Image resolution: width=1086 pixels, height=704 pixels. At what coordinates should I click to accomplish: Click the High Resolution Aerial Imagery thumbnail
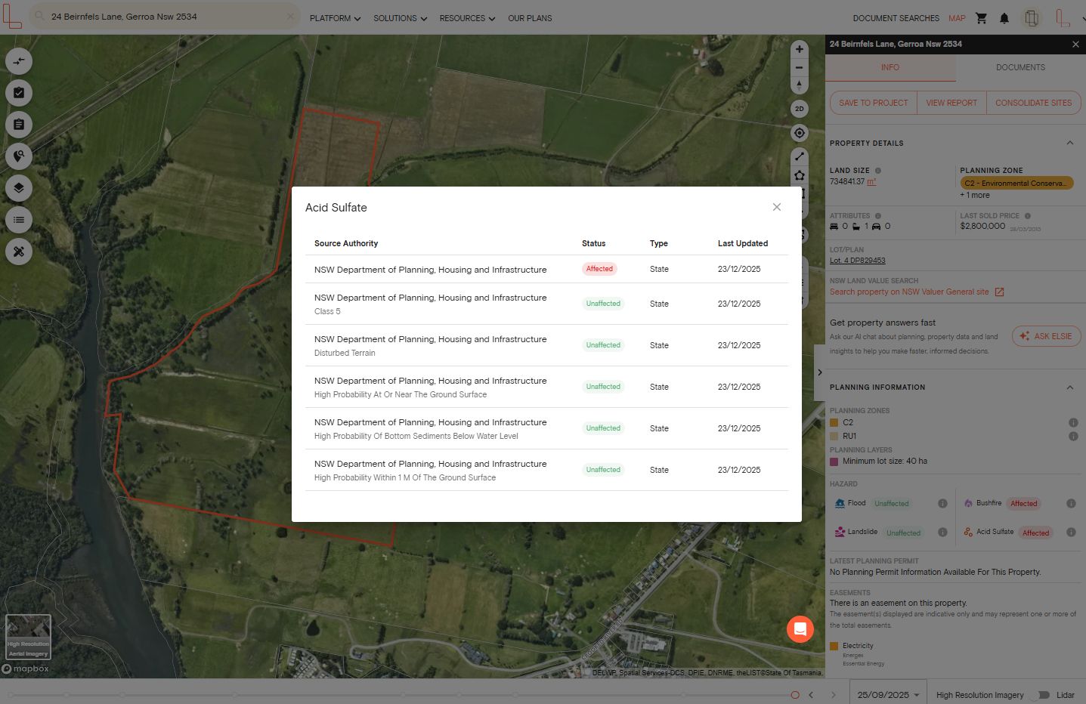(28, 637)
